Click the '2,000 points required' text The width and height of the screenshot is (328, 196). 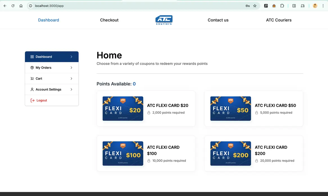[x=168, y=113]
